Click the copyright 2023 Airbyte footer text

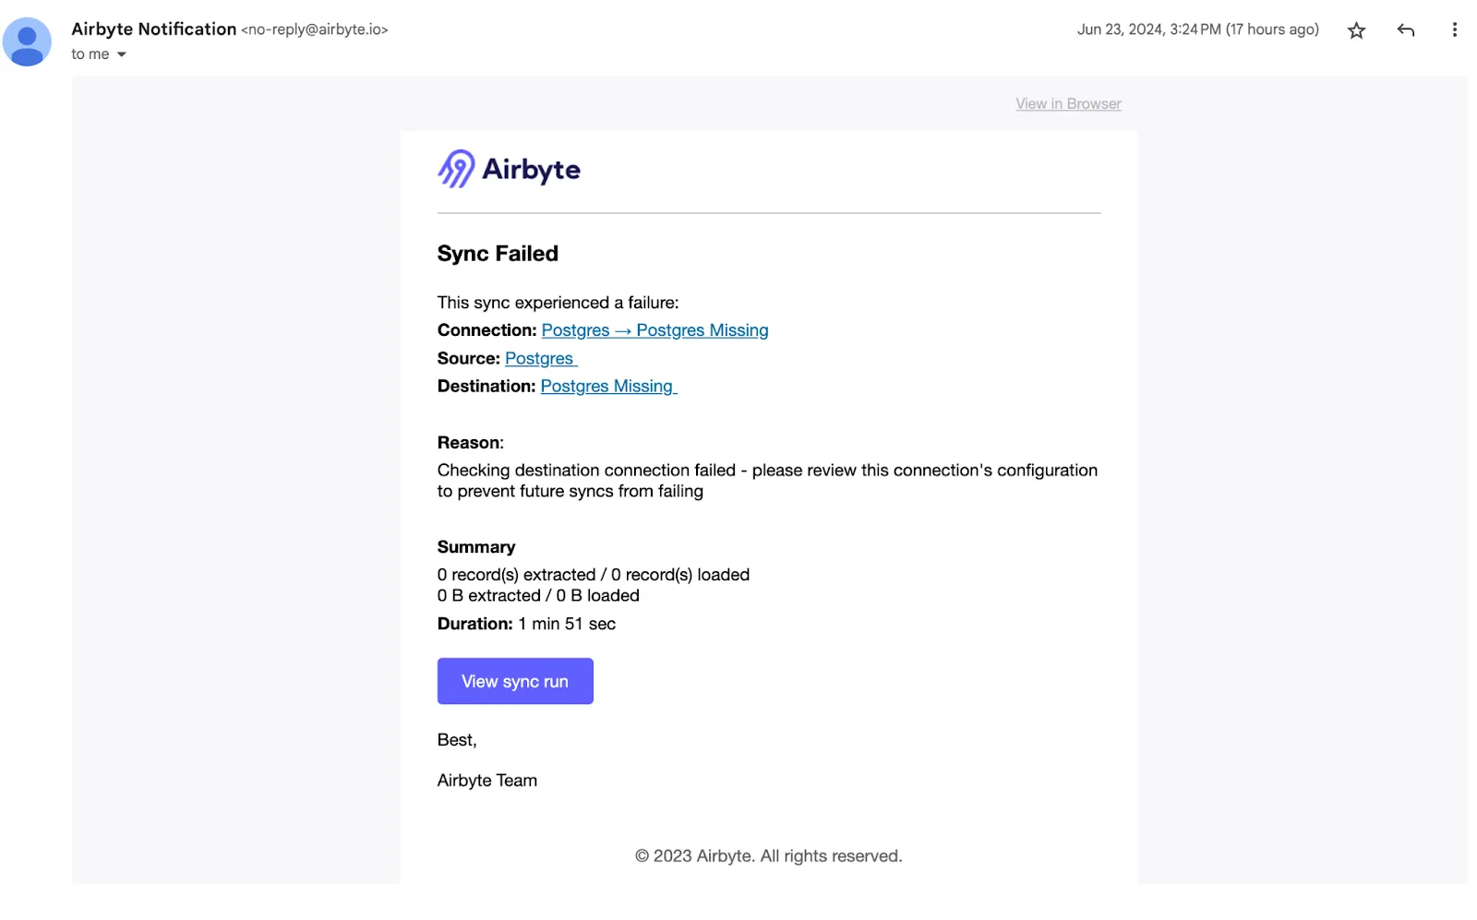[768, 856]
